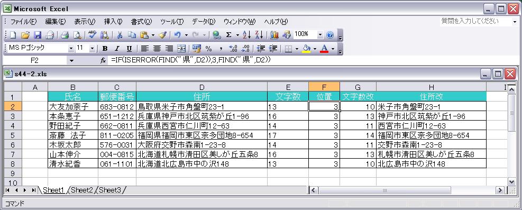Insert hyperlink with globe icon
The image size is (522, 210).
[217, 34]
